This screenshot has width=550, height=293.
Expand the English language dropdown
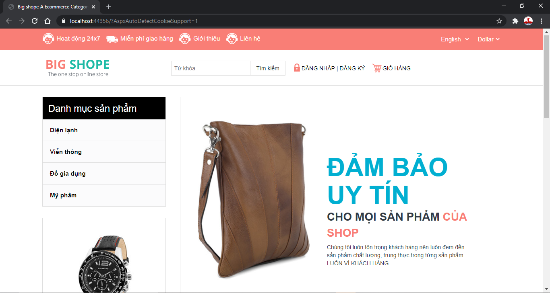point(455,39)
